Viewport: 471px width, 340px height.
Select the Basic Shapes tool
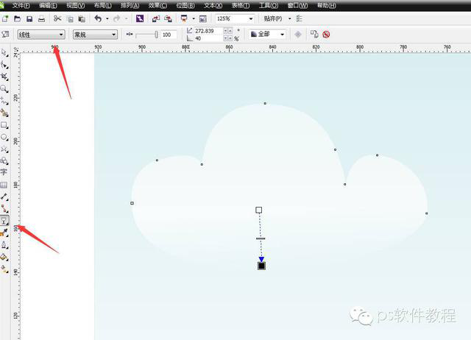(x=4, y=160)
